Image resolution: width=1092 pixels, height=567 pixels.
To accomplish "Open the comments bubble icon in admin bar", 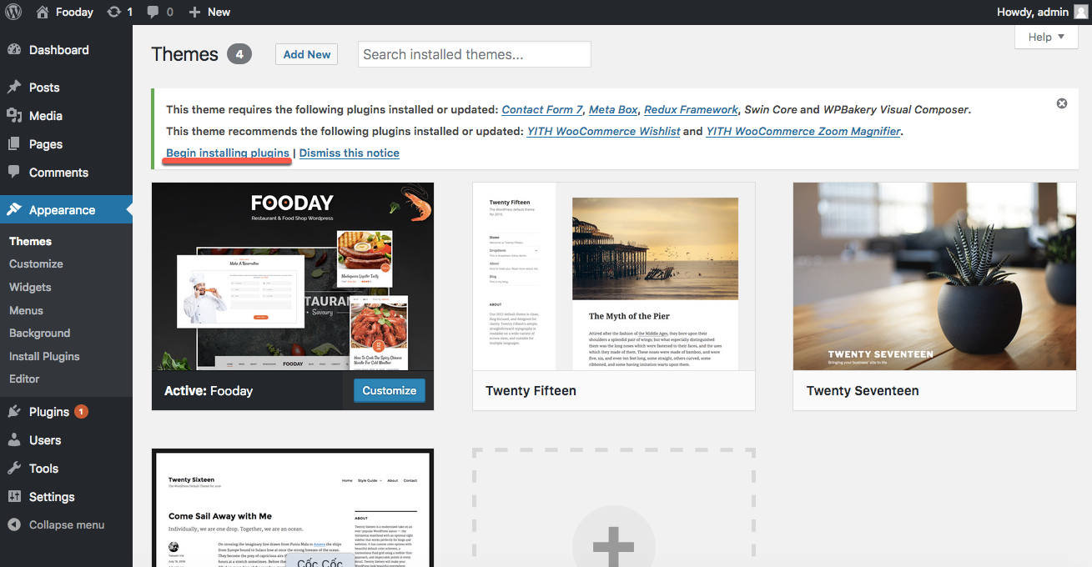I will (153, 13).
